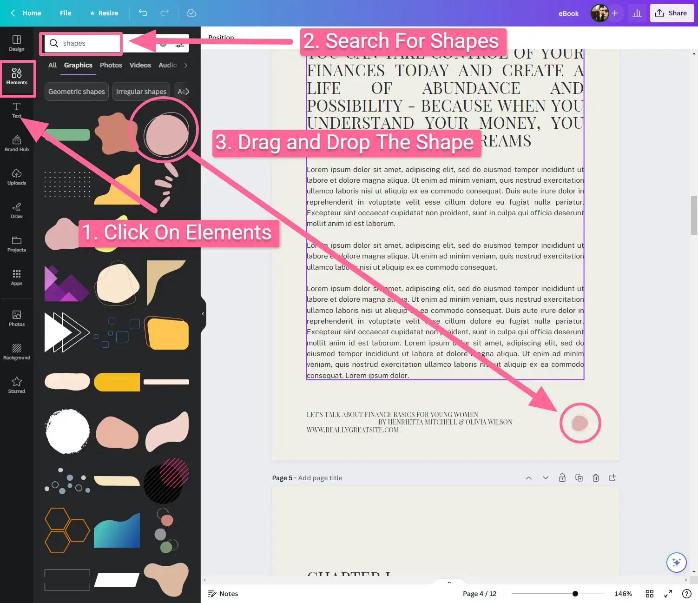Add a collaborator with plus icon
698x603 pixels.
615,13
